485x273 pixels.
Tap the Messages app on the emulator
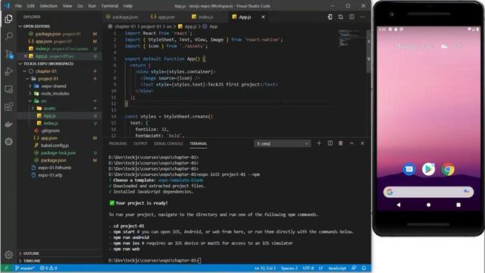[x=409, y=169]
